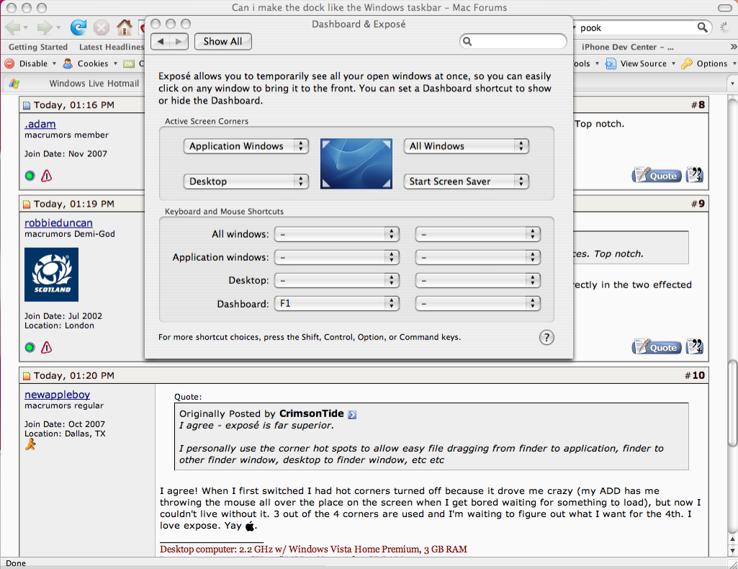Click .adam's green online status icon
738x569 pixels.
click(x=30, y=176)
